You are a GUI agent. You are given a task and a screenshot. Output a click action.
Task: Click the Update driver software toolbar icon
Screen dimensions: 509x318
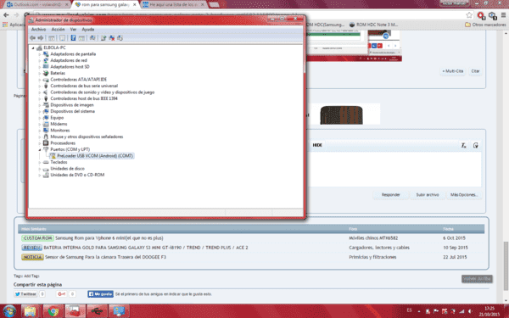click(x=103, y=38)
